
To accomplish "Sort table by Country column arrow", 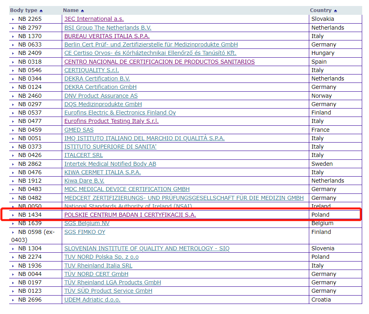I will pos(336,11).
